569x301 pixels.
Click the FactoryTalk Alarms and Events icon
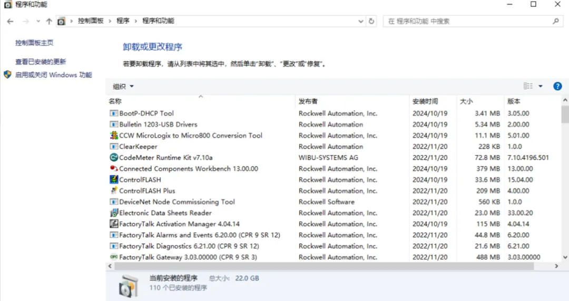click(x=114, y=235)
